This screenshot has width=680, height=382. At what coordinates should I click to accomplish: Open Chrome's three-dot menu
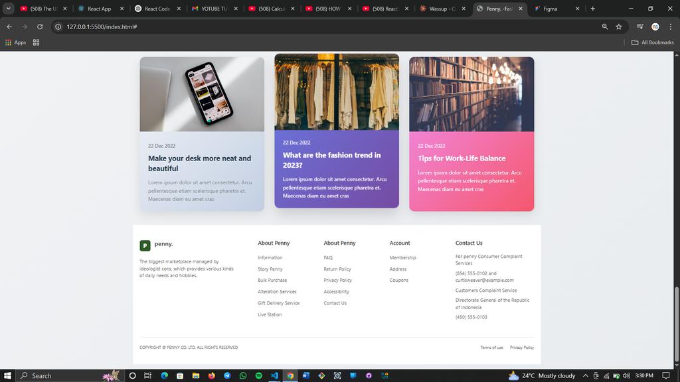[x=671, y=27]
